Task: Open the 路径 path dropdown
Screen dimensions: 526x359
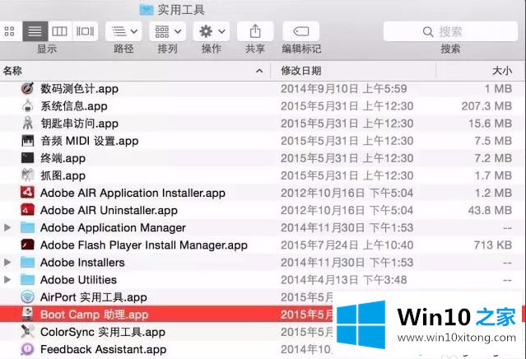Action: click(x=123, y=31)
